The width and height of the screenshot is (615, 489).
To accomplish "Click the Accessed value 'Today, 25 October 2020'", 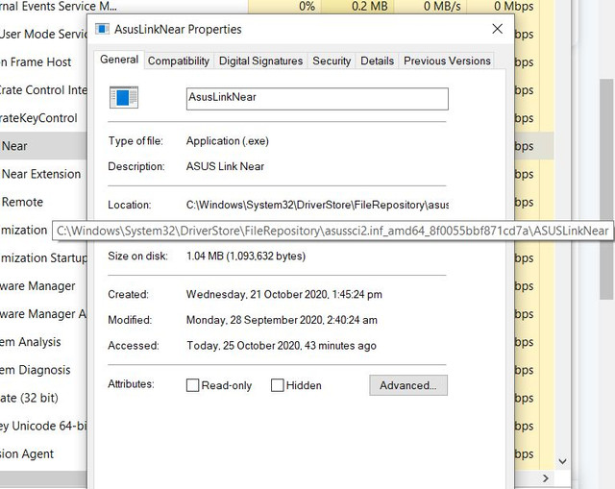I will (282, 346).
